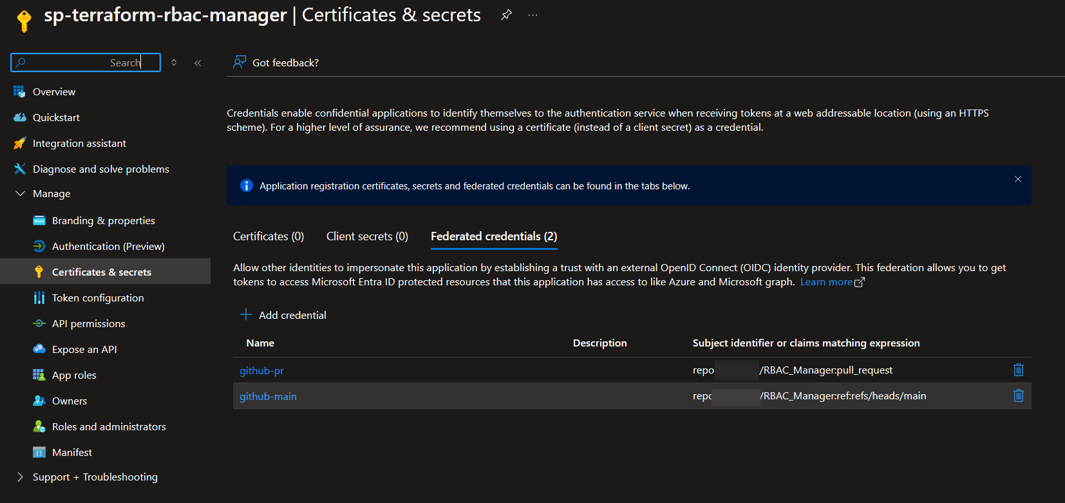Click the Description column header

[x=599, y=343]
